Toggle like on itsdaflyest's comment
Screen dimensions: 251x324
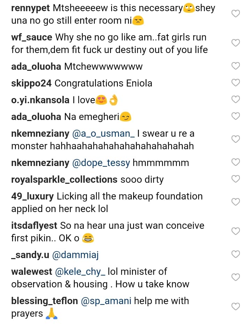point(236,231)
